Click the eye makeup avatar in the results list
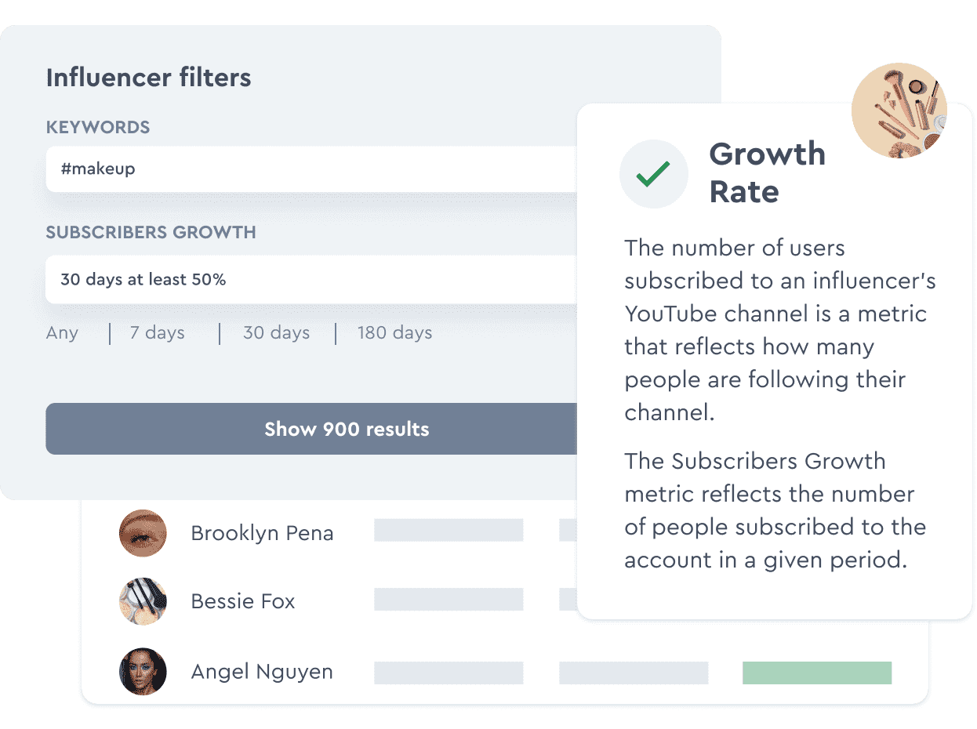 [143, 533]
